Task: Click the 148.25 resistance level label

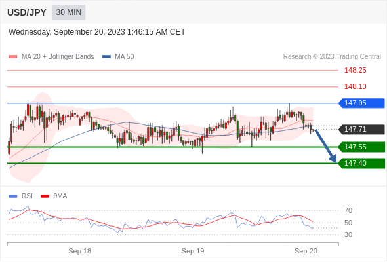Action: 355,71
